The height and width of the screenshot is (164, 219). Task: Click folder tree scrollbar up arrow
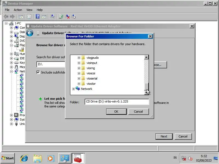point(146,57)
